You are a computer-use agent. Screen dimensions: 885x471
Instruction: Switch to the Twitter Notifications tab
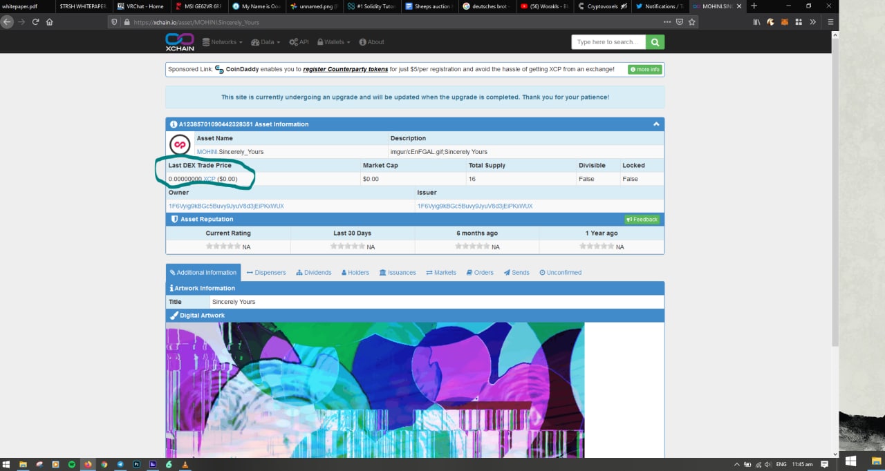pos(659,6)
